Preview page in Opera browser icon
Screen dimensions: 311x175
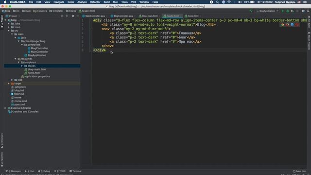tap(297, 25)
